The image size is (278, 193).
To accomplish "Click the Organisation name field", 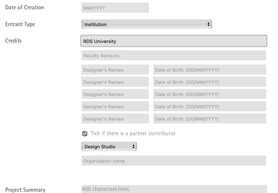I will coord(173,161).
